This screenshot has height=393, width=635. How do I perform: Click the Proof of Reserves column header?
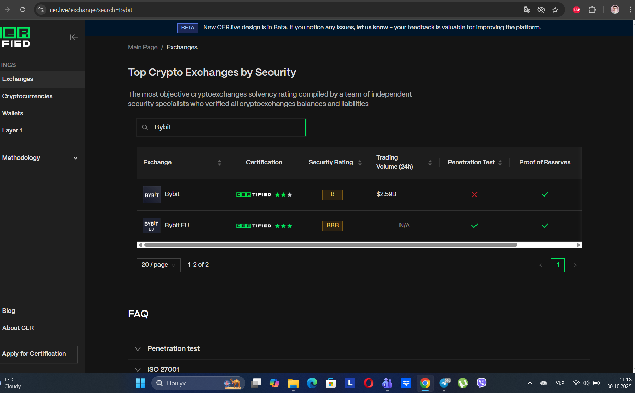545,162
